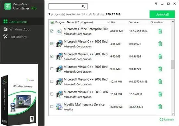Screen dimensions: 179x126
Task: Click trash icon for Visual C++ 9.0.30729 row
Action: click(160, 69)
